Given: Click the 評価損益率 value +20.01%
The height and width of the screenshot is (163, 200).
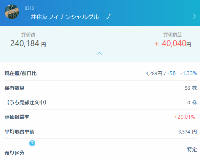Looking at the screenshot, I should click(184, 117).
